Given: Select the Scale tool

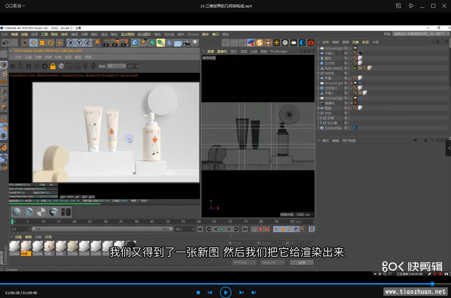Looking at the screenshot, I should pyautogui.click(x=42, y=43).
